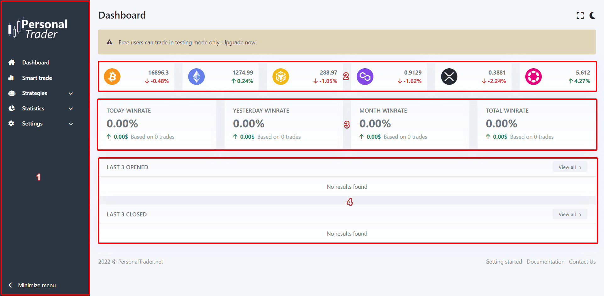View all last closed trades
This screenshot has height=296, width=604.
tap(570, 215)
